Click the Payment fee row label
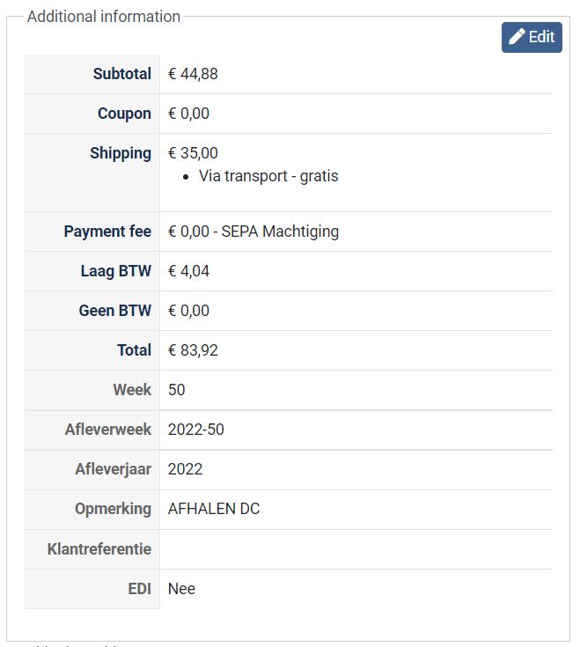The width and height of the screenshot is (580, 647). click(x=107, y=232)
